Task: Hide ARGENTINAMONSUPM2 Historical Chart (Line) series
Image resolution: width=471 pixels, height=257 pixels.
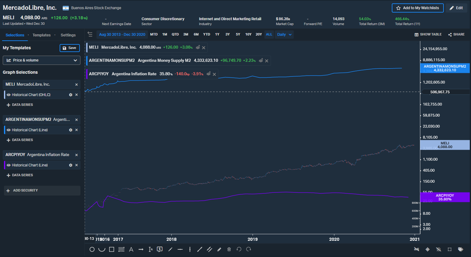Action: coord(9,130)
